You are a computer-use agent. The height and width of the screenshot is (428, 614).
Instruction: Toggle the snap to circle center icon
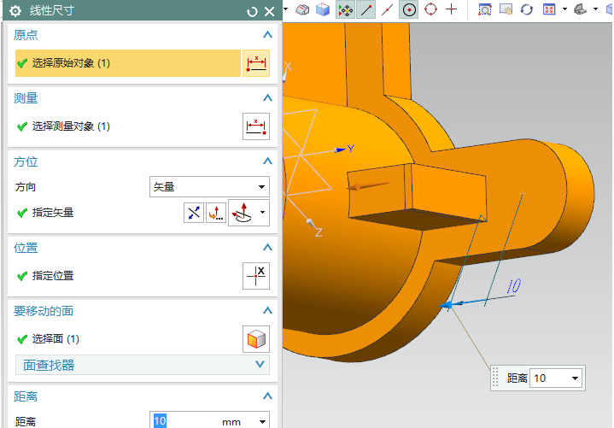tap(409, 9)
